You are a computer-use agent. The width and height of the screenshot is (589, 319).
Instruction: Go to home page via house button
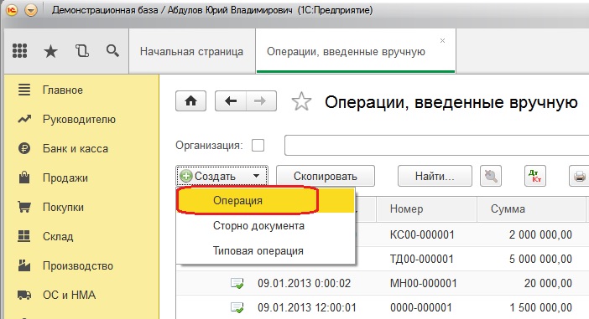pos(190,100)
